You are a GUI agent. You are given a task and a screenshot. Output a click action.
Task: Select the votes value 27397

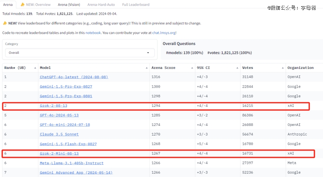coord(248,163)
